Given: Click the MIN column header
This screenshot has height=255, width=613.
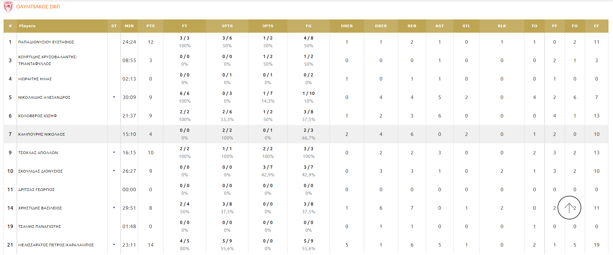Looking at the screenshot, I should 129,26.
